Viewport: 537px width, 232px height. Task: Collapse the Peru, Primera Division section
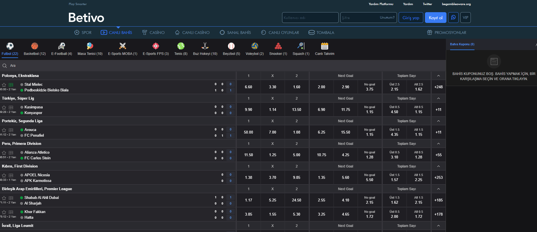point(438,144)
